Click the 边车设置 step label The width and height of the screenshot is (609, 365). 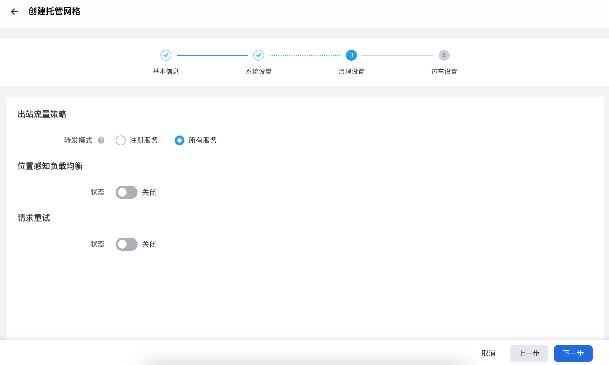click(x=444, y=71)
